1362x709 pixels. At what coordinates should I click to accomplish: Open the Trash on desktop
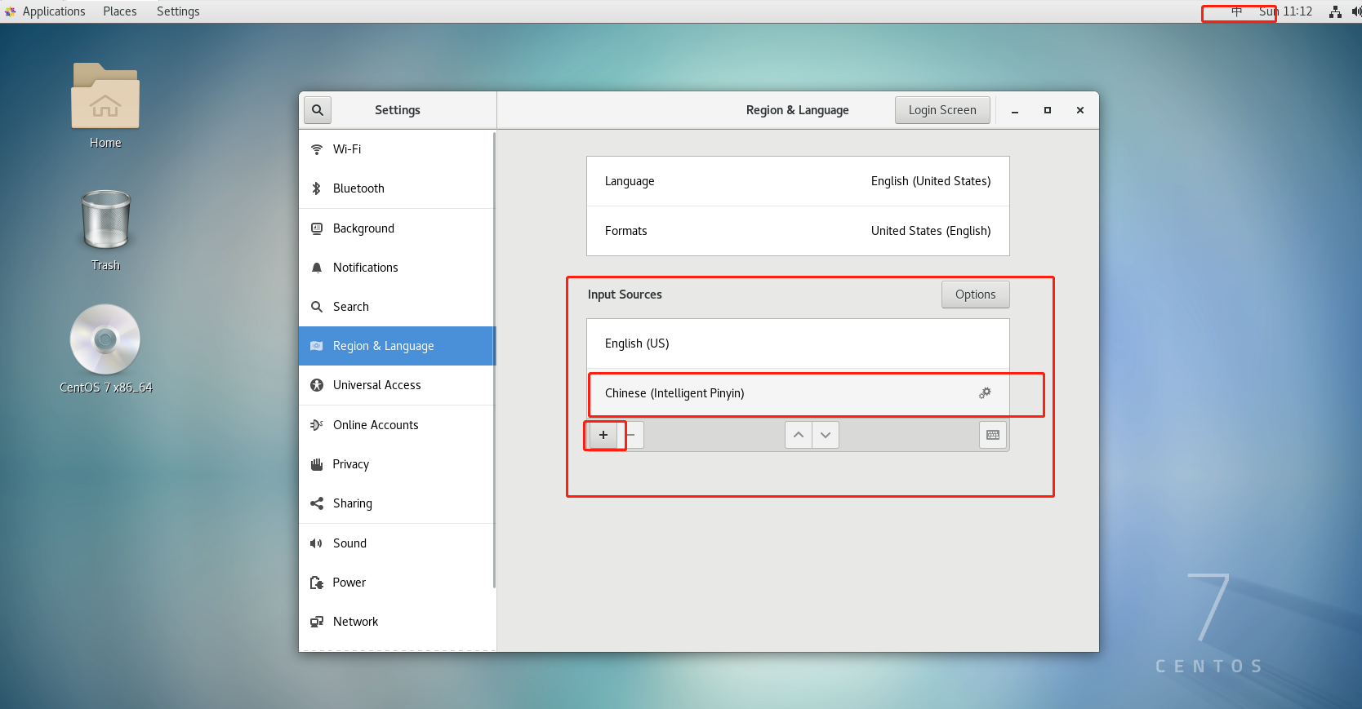(x=105, y=230)
